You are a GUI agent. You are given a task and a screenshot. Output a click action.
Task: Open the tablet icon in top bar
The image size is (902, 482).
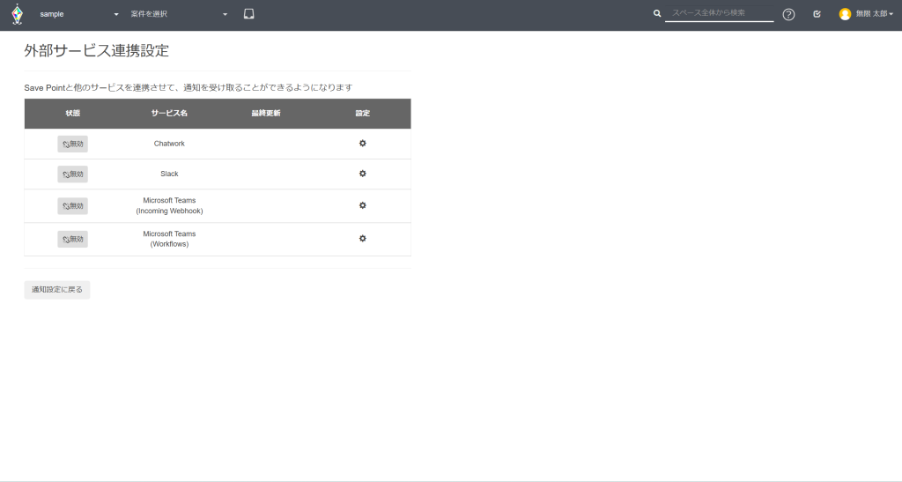tap(249, 14)
